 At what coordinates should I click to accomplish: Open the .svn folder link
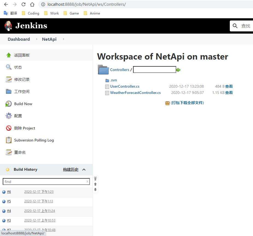pos(113,80)
